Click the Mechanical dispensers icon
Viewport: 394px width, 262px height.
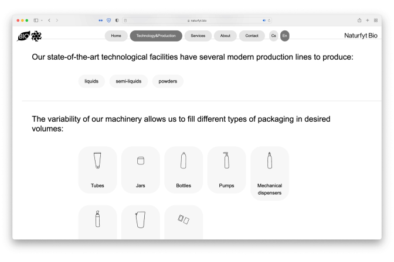270,160
